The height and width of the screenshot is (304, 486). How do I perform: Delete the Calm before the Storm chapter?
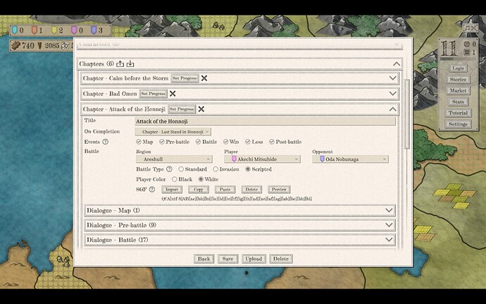[x=204, y=78]
